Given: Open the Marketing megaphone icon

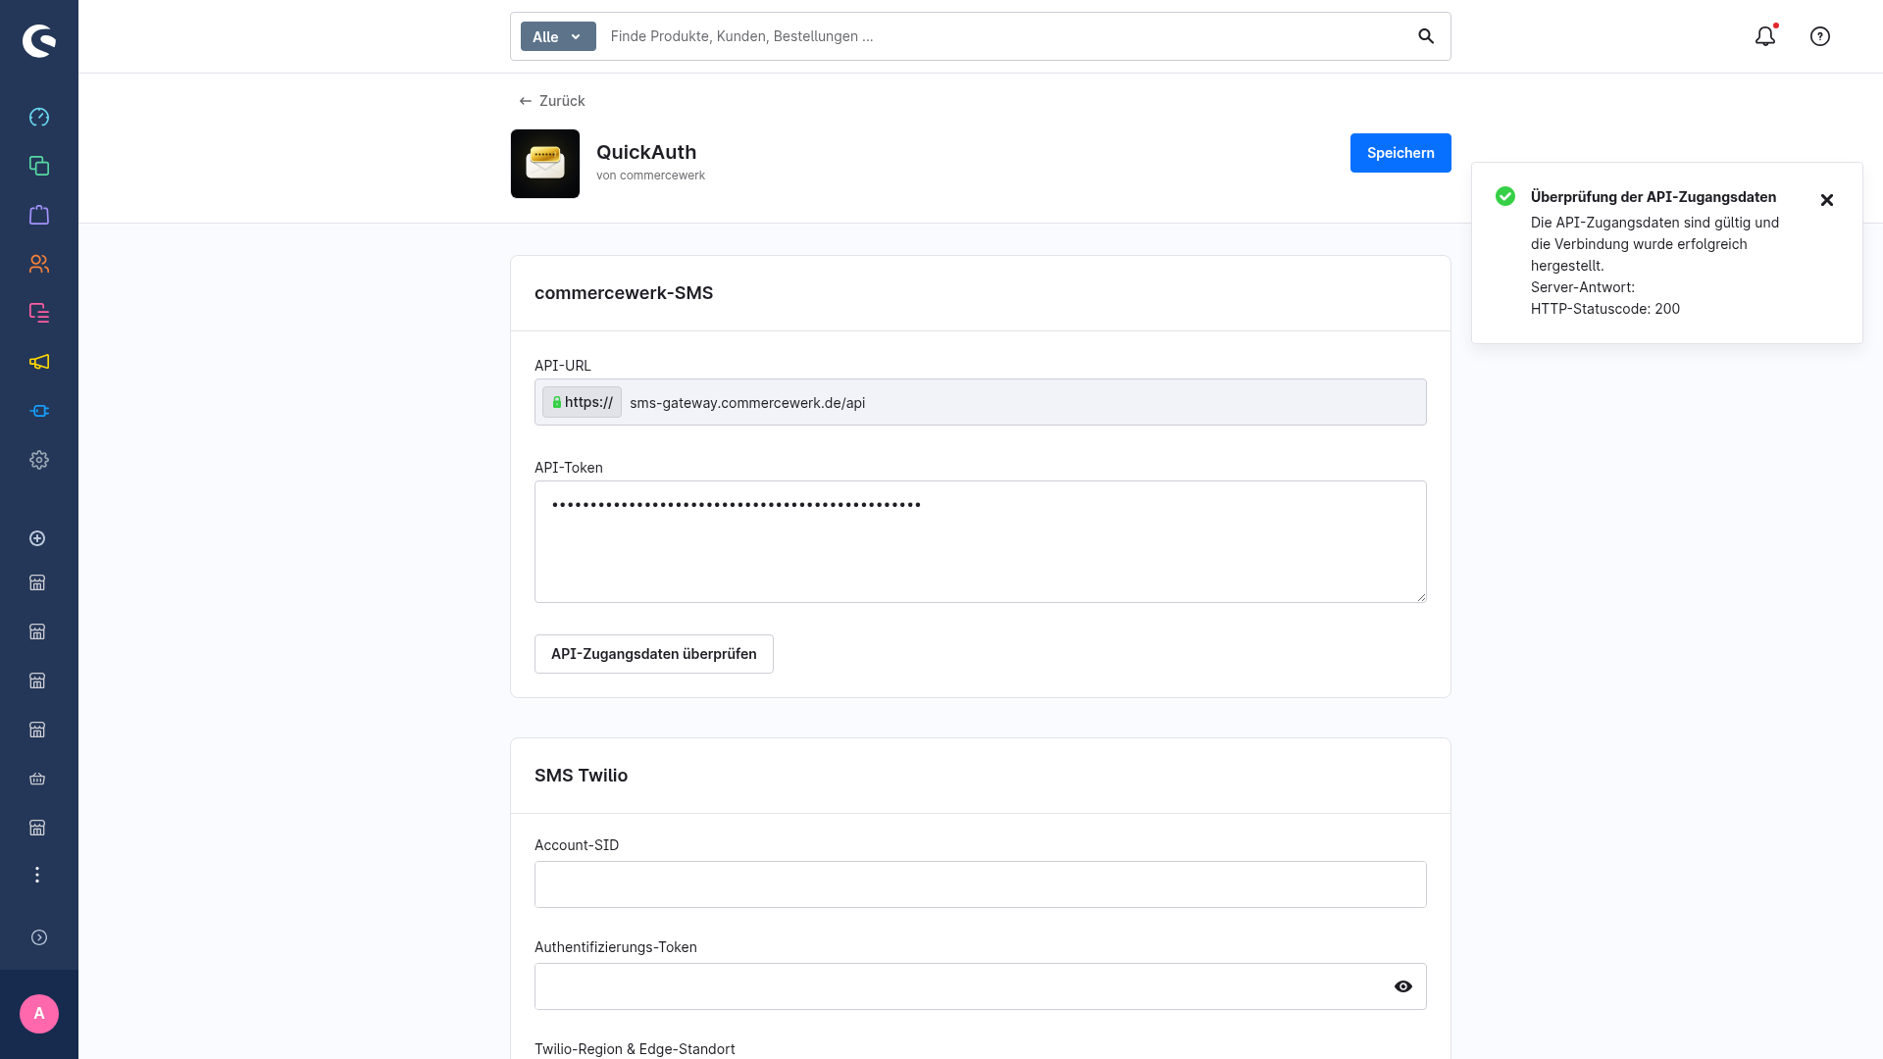Looking at the screenshot, I should (x=39, y=362).
